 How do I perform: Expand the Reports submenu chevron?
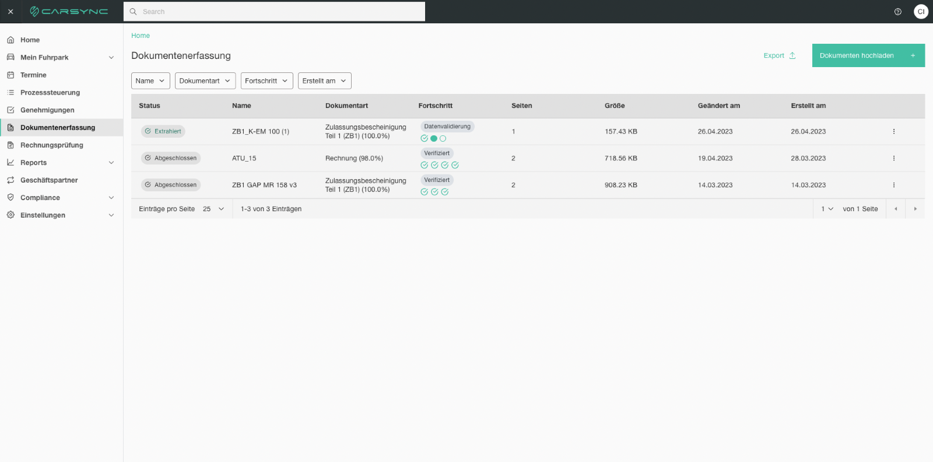pyautogui.click(x=111, y=163)
